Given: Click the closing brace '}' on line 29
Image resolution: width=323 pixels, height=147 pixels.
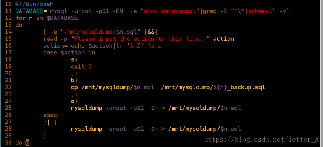Looking at the screenshot, I should (x=45, y=136).
